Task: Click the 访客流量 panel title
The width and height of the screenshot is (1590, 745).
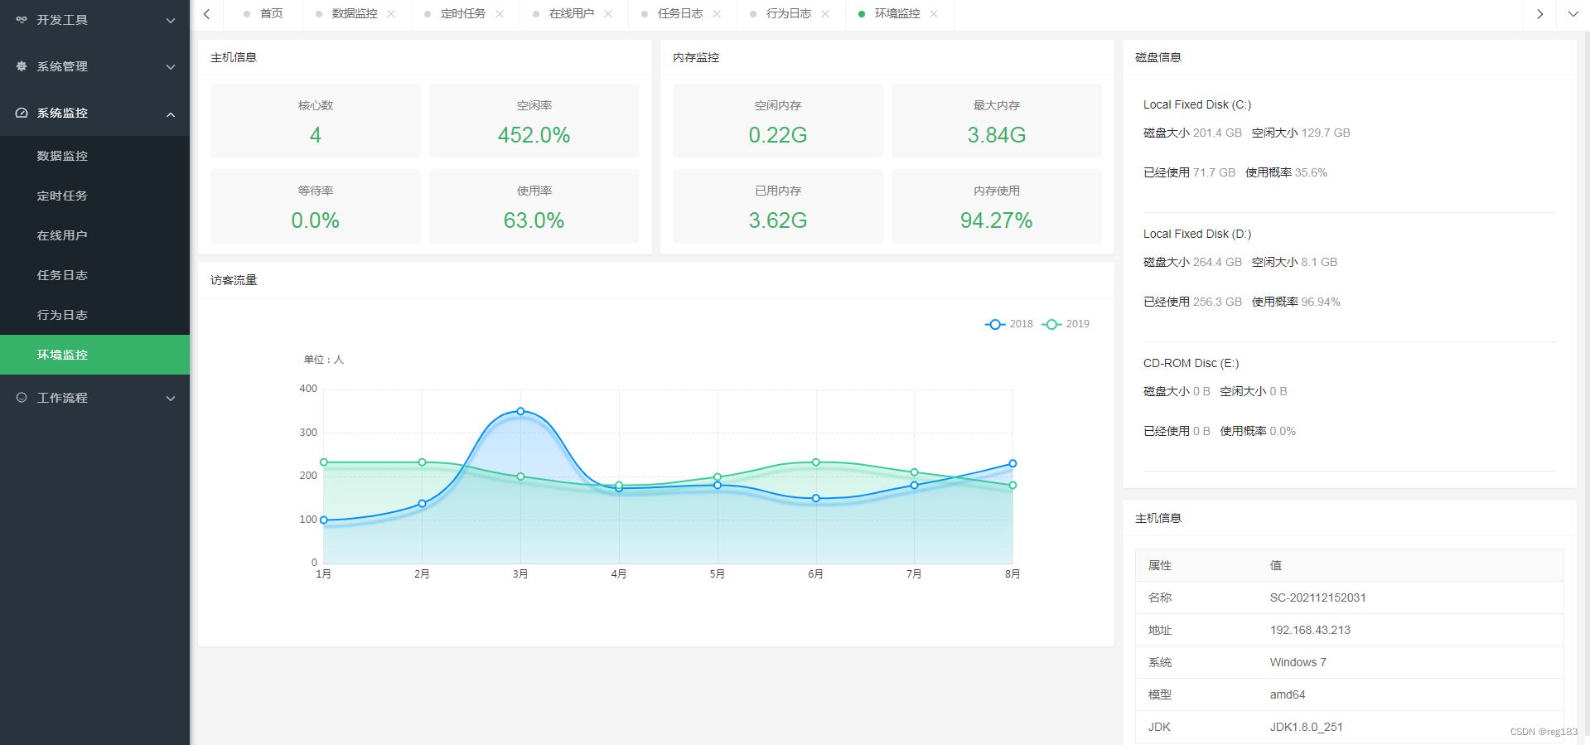Action: click(x=234, y=280)
